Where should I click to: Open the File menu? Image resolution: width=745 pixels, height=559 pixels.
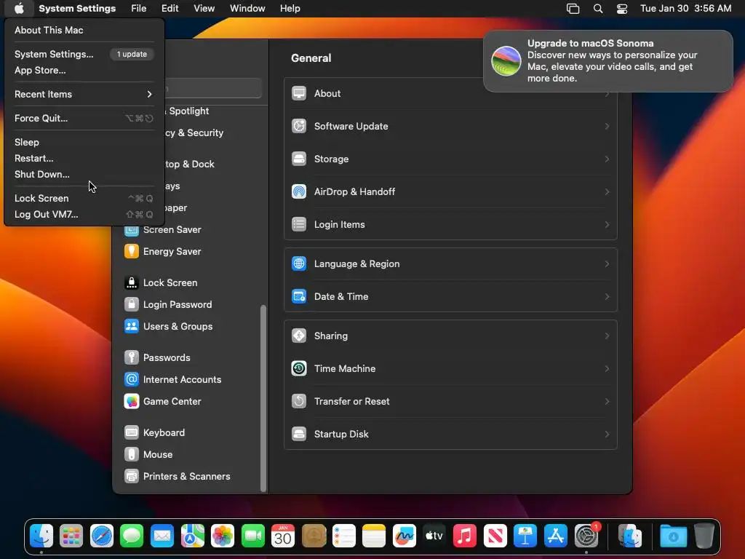click(139, 9)
